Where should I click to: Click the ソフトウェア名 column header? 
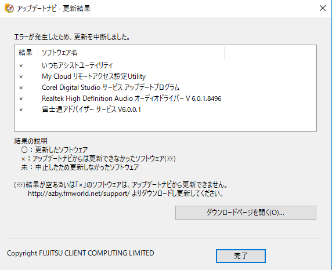click(131, 52)
